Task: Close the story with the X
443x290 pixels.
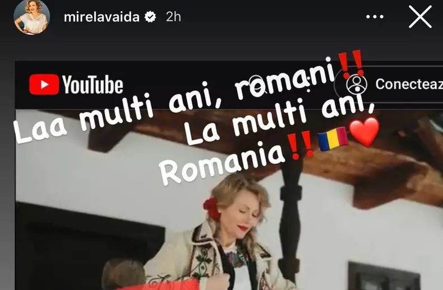Action: [420, 17]
